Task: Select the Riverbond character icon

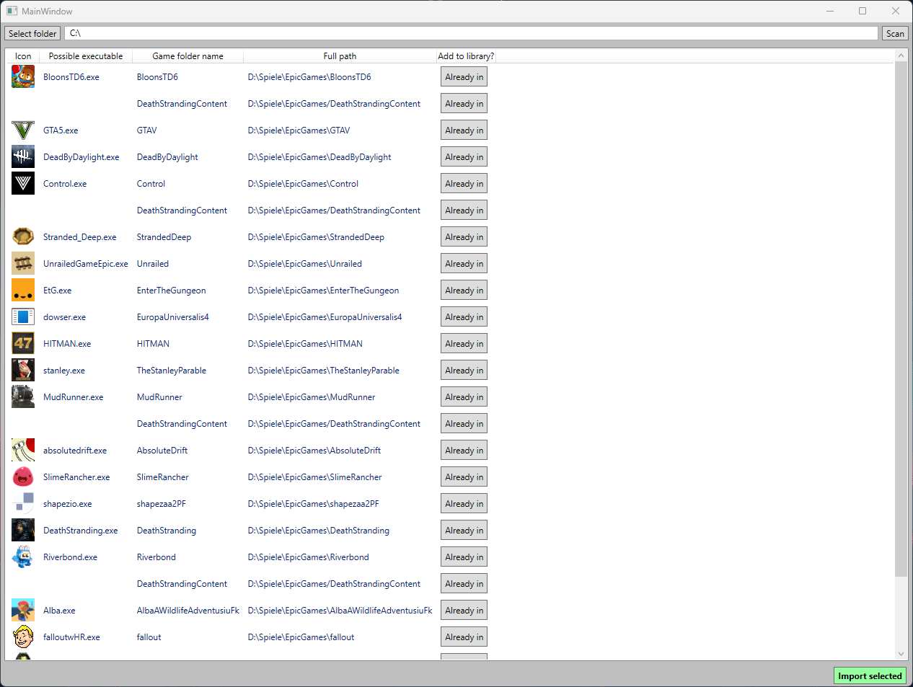Action: click(22, 557)
